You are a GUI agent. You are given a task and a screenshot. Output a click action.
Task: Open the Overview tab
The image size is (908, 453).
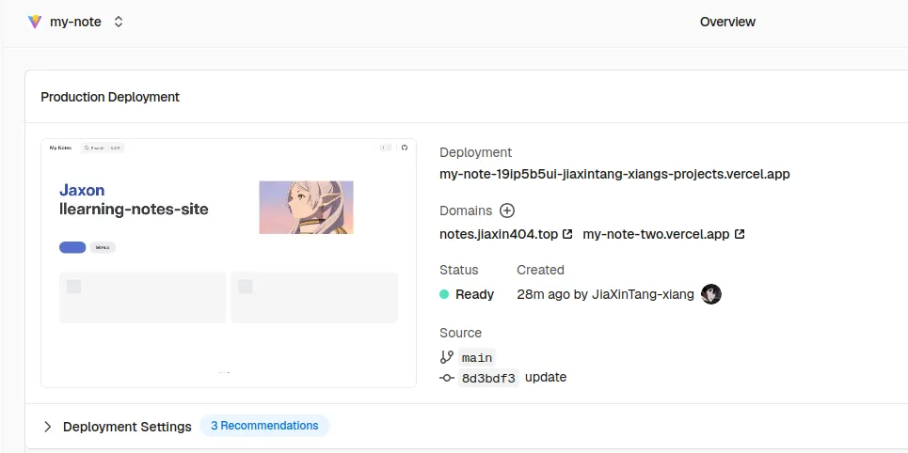coord(727,22)
